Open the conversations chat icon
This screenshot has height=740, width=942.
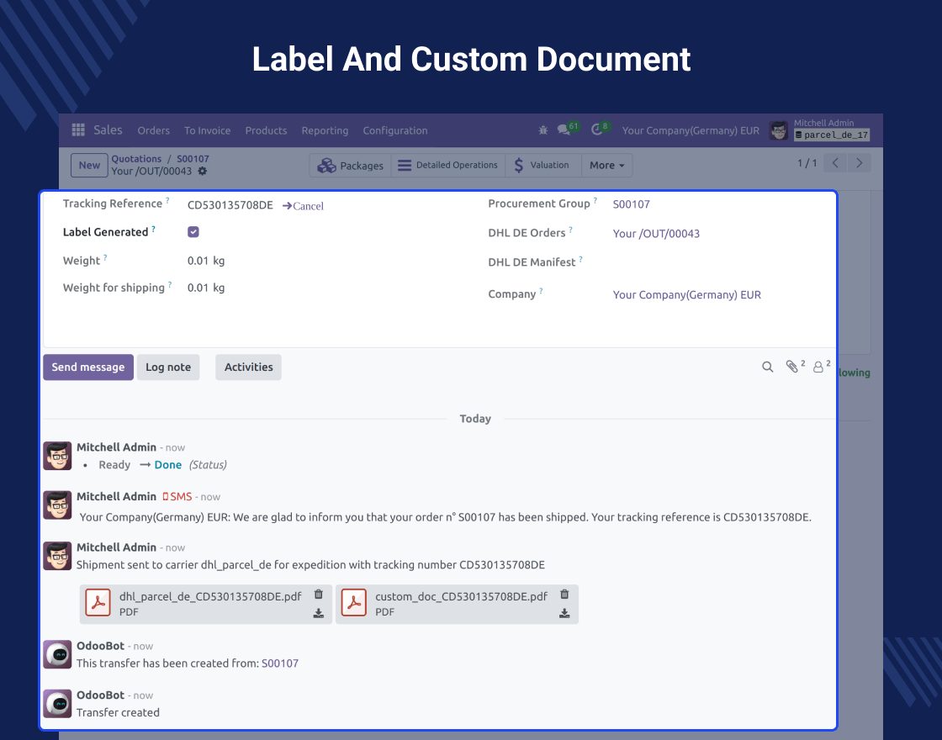[564, 129]
